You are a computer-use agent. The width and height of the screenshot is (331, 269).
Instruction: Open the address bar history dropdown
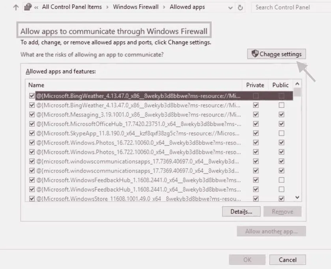230,7
